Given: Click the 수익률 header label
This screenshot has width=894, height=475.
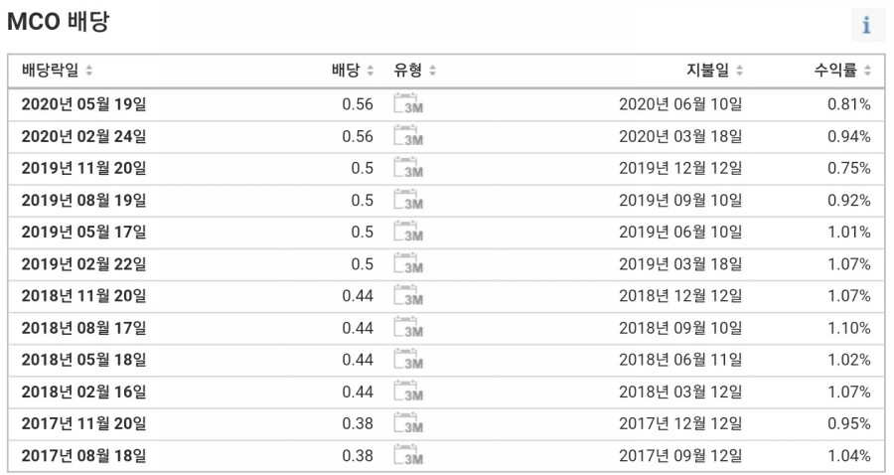Looking at the screenshot, I should click(835, 71).
